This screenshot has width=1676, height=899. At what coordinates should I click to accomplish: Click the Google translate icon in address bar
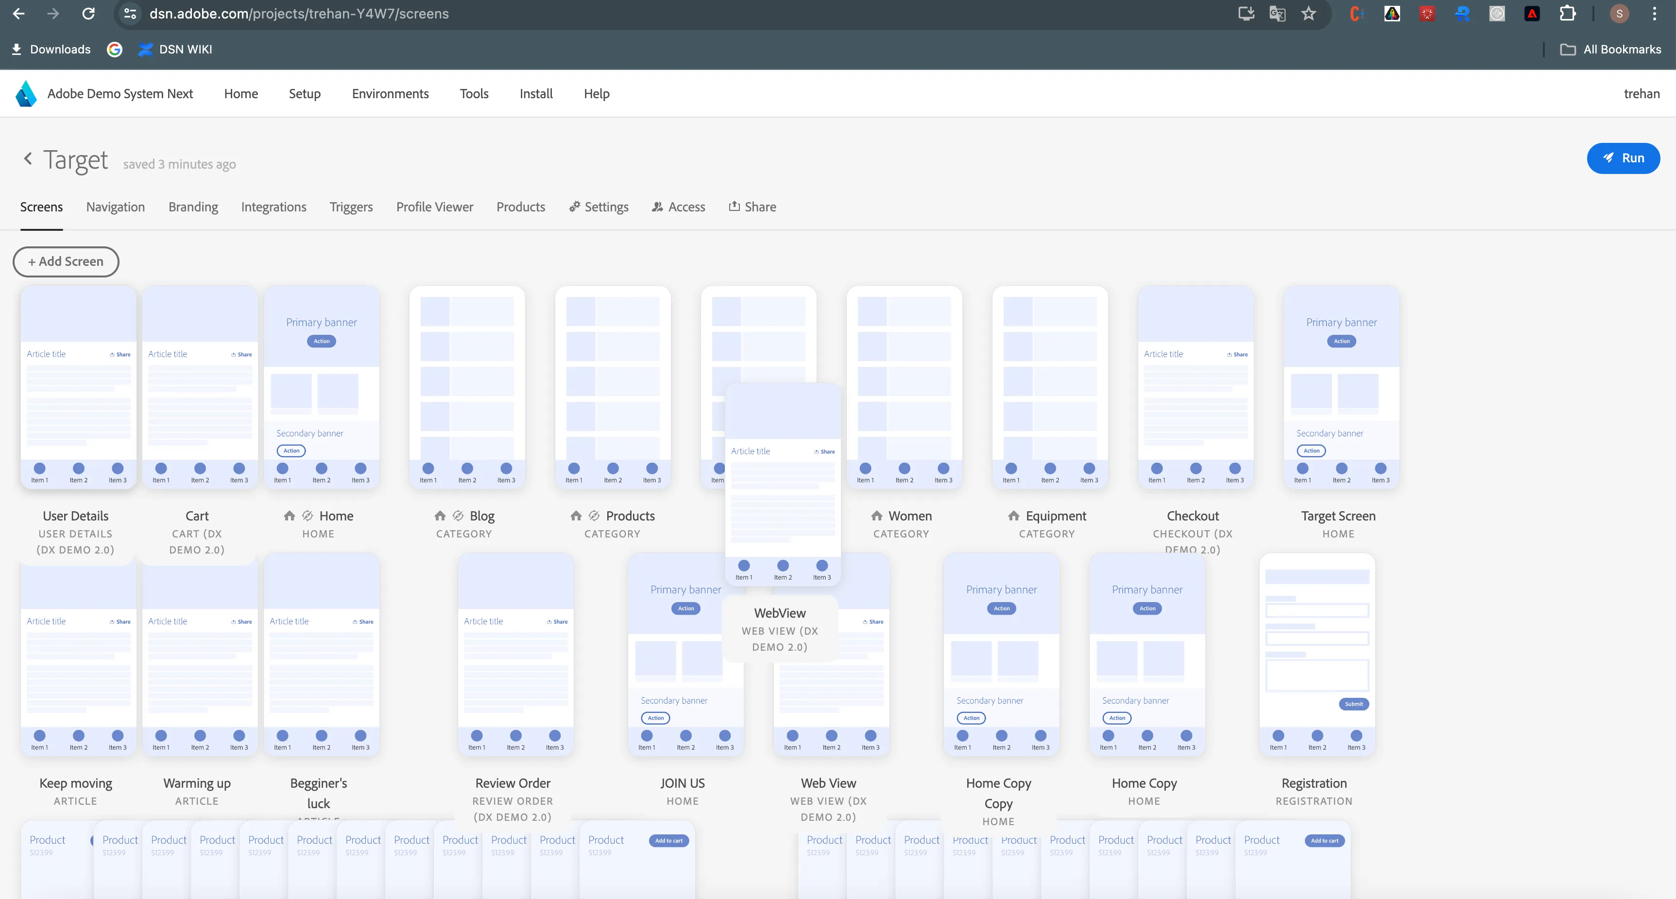click(x=1277, y=14)
